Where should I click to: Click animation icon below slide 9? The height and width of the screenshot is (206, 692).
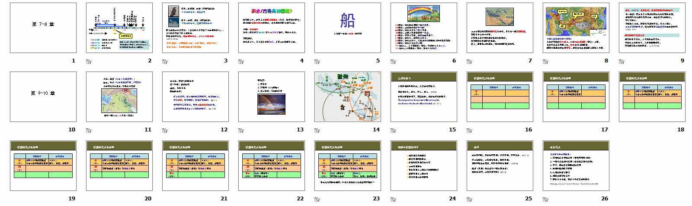[x=622, y=61]
